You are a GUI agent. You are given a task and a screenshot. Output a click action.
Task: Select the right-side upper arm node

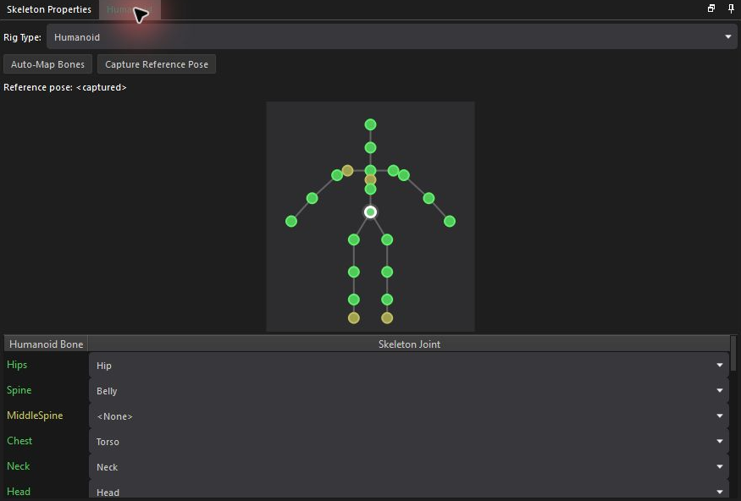coord(404,176)
